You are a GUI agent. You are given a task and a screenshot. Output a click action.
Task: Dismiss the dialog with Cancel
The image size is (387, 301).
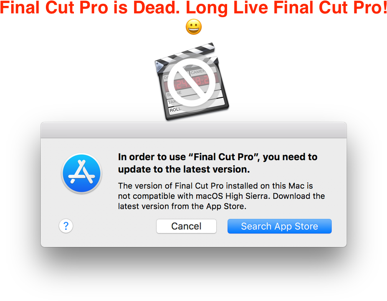click(186, 226)
